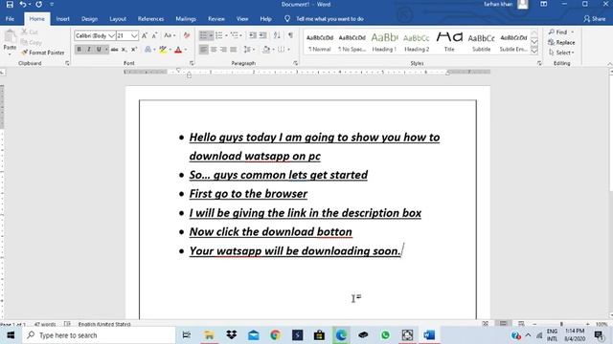Click the text highlight color button
Screen dimensions: 613x344
coord(163,50)
